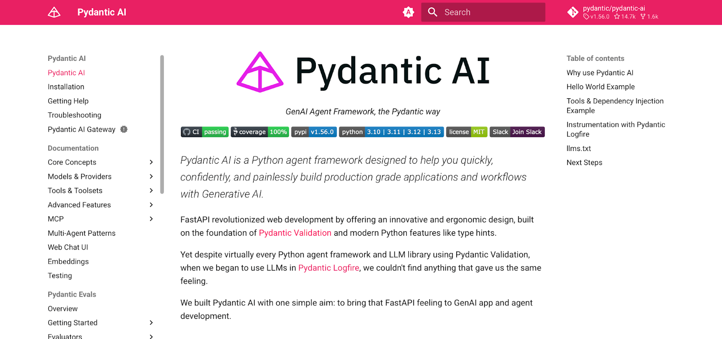Click the git repository icon in header
722x339 pixels.
click(573, 12)
